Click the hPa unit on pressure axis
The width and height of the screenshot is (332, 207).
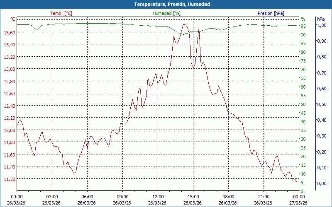click(x=321, y=19)
